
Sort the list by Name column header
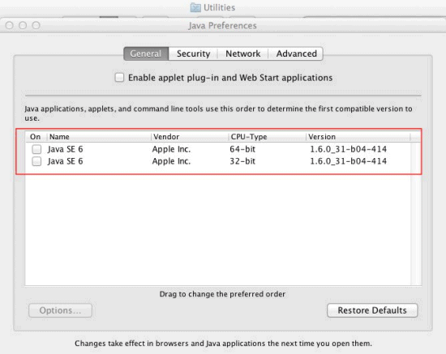coord(99,137)
